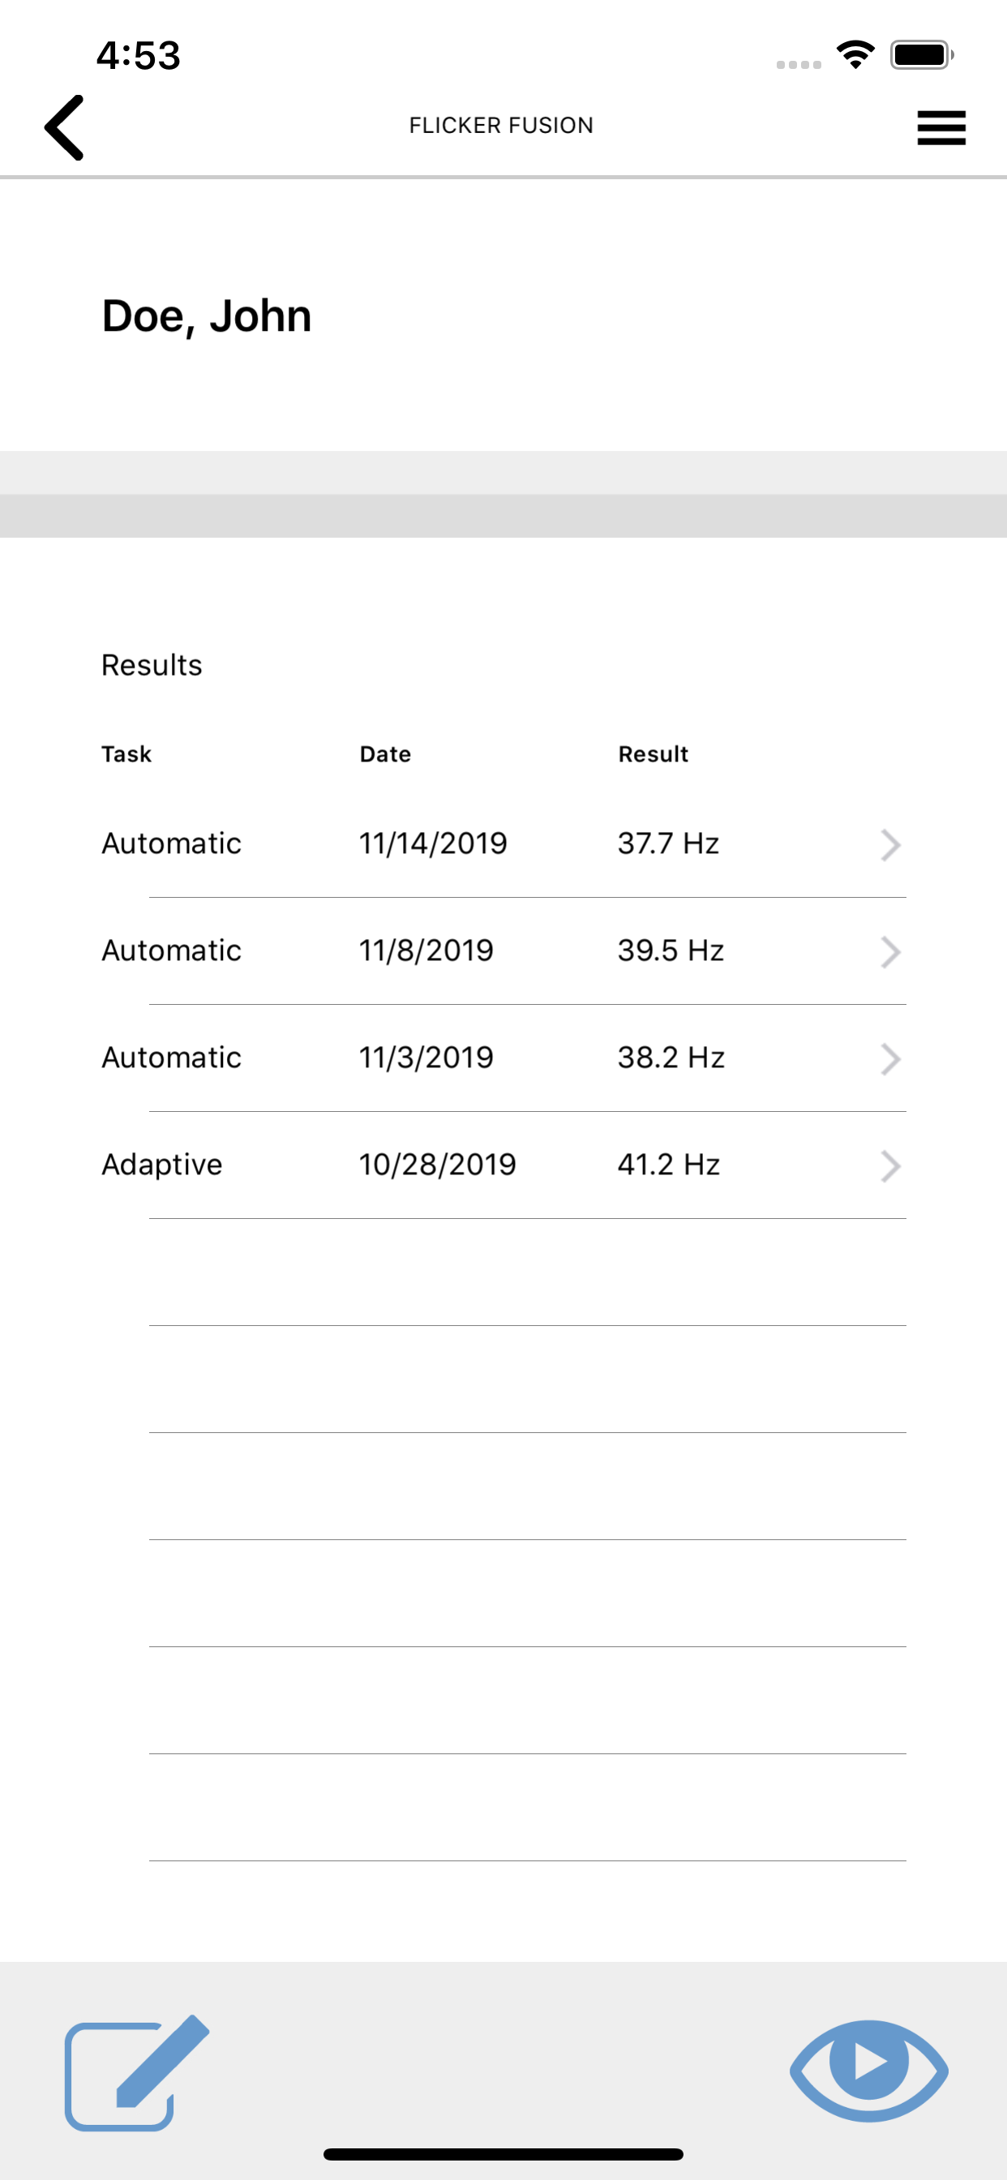Open the hamburger menu icon
The width and height of the screenshot is (1007, 2180).
tap(941, 128)
